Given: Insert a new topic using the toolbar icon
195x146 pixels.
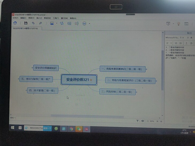Looking at the screenshot, I should pyautogui.click(x=52, y=23).
